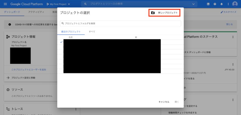The width and height of the screenshot is (241, 115).
Task: Click the arrow icon beside プロジェクト設定に移動
Action: (x=8, y=78)
